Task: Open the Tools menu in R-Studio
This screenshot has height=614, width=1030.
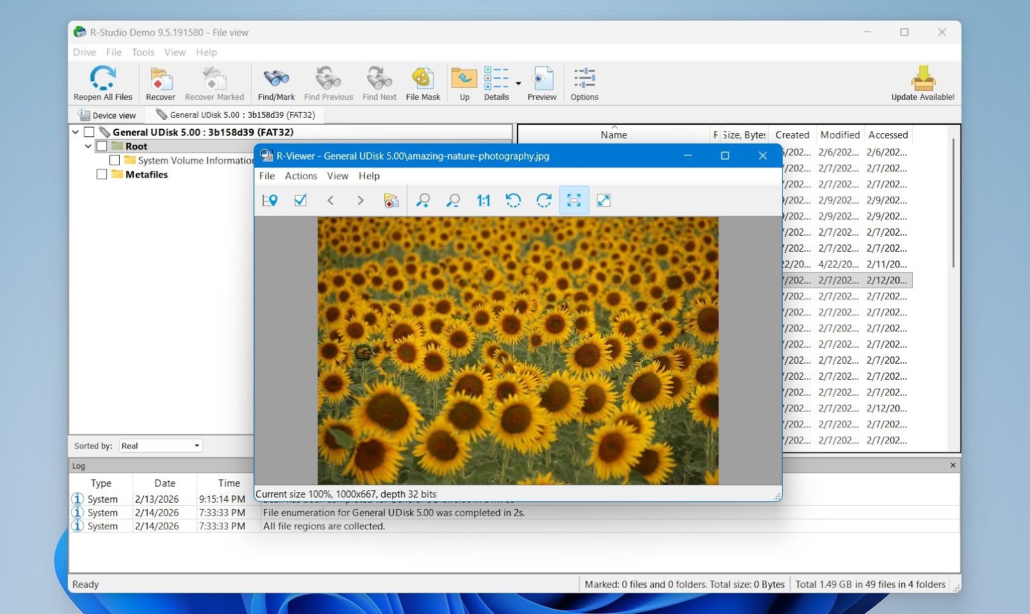Action: pyautogui.click(x=143, y=52)
